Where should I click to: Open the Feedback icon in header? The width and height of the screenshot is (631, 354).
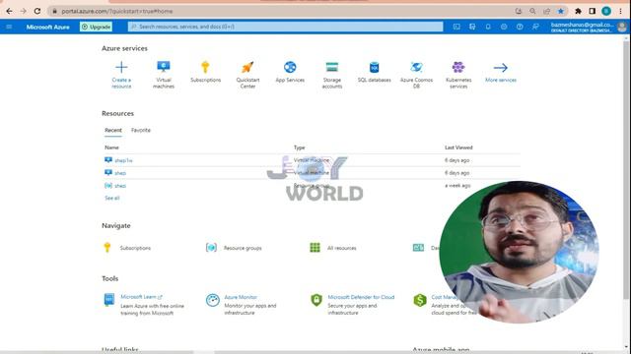535,27
